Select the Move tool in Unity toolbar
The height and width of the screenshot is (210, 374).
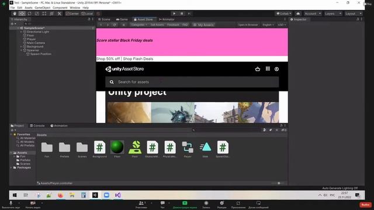[22, 13]
